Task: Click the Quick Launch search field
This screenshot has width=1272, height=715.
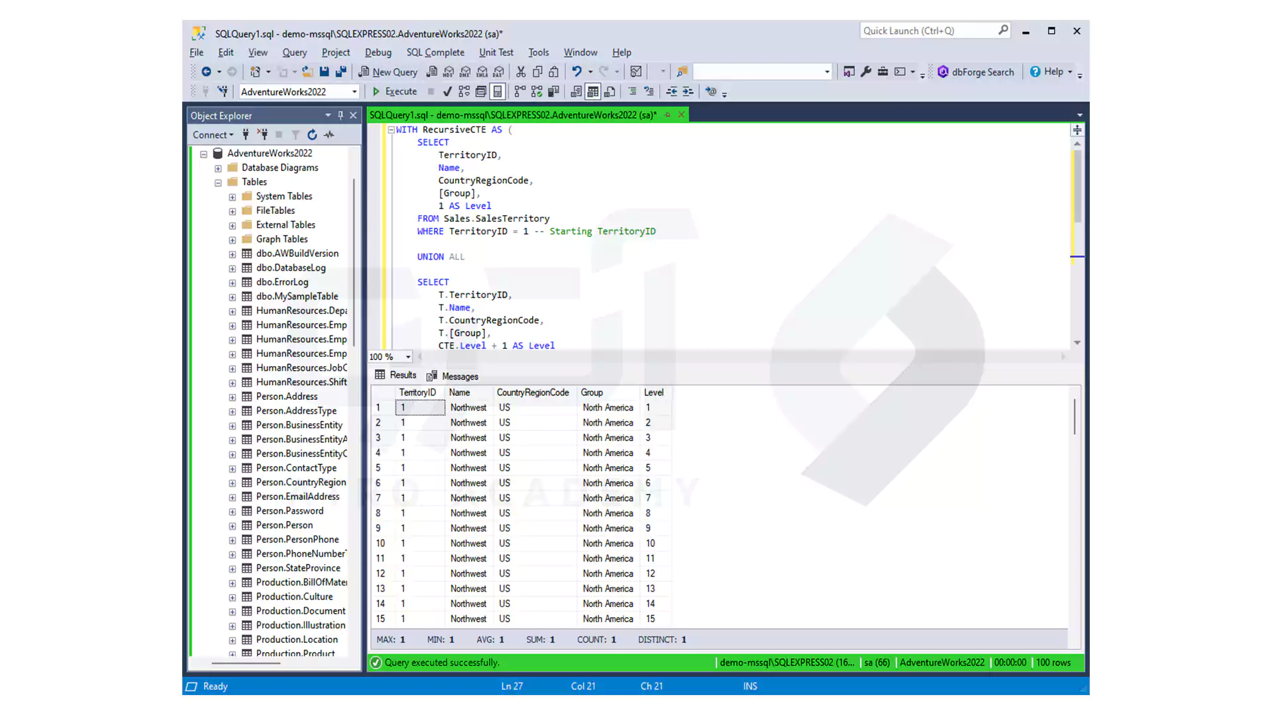Action: point(935,30)
